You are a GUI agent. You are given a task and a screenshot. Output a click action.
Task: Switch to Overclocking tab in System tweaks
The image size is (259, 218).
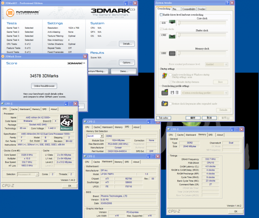(163, 9)
